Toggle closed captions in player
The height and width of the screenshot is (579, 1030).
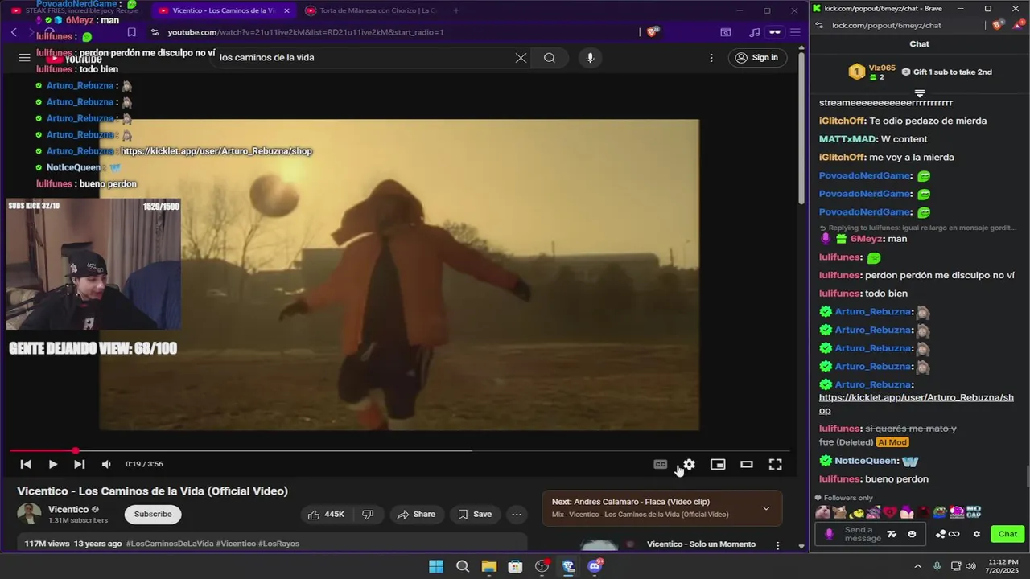(660, 464)
